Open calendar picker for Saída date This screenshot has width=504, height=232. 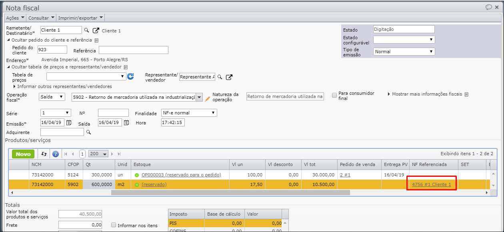pyautogui.click(x=126, y=123)
